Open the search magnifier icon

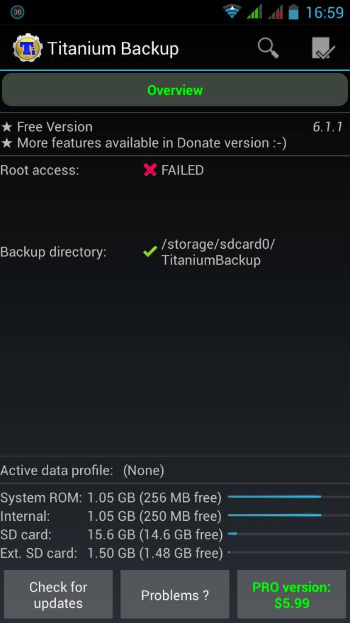[268, 48]
